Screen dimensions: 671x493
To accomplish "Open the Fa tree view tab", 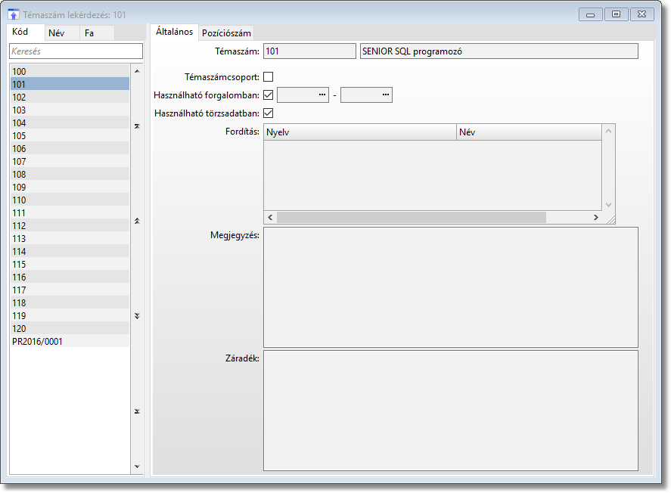I will (x=89, y=33).
